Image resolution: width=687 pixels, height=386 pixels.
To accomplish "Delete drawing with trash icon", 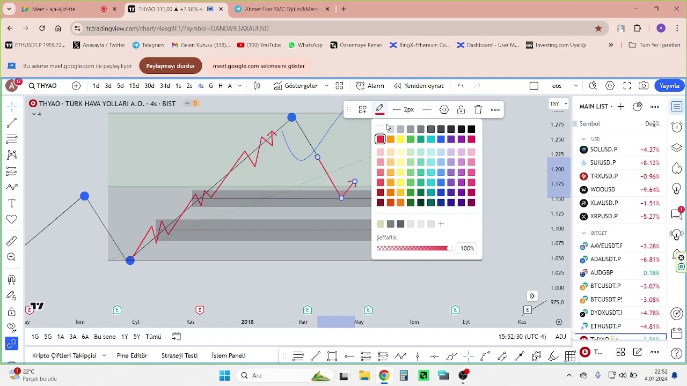I will [478, 109].
